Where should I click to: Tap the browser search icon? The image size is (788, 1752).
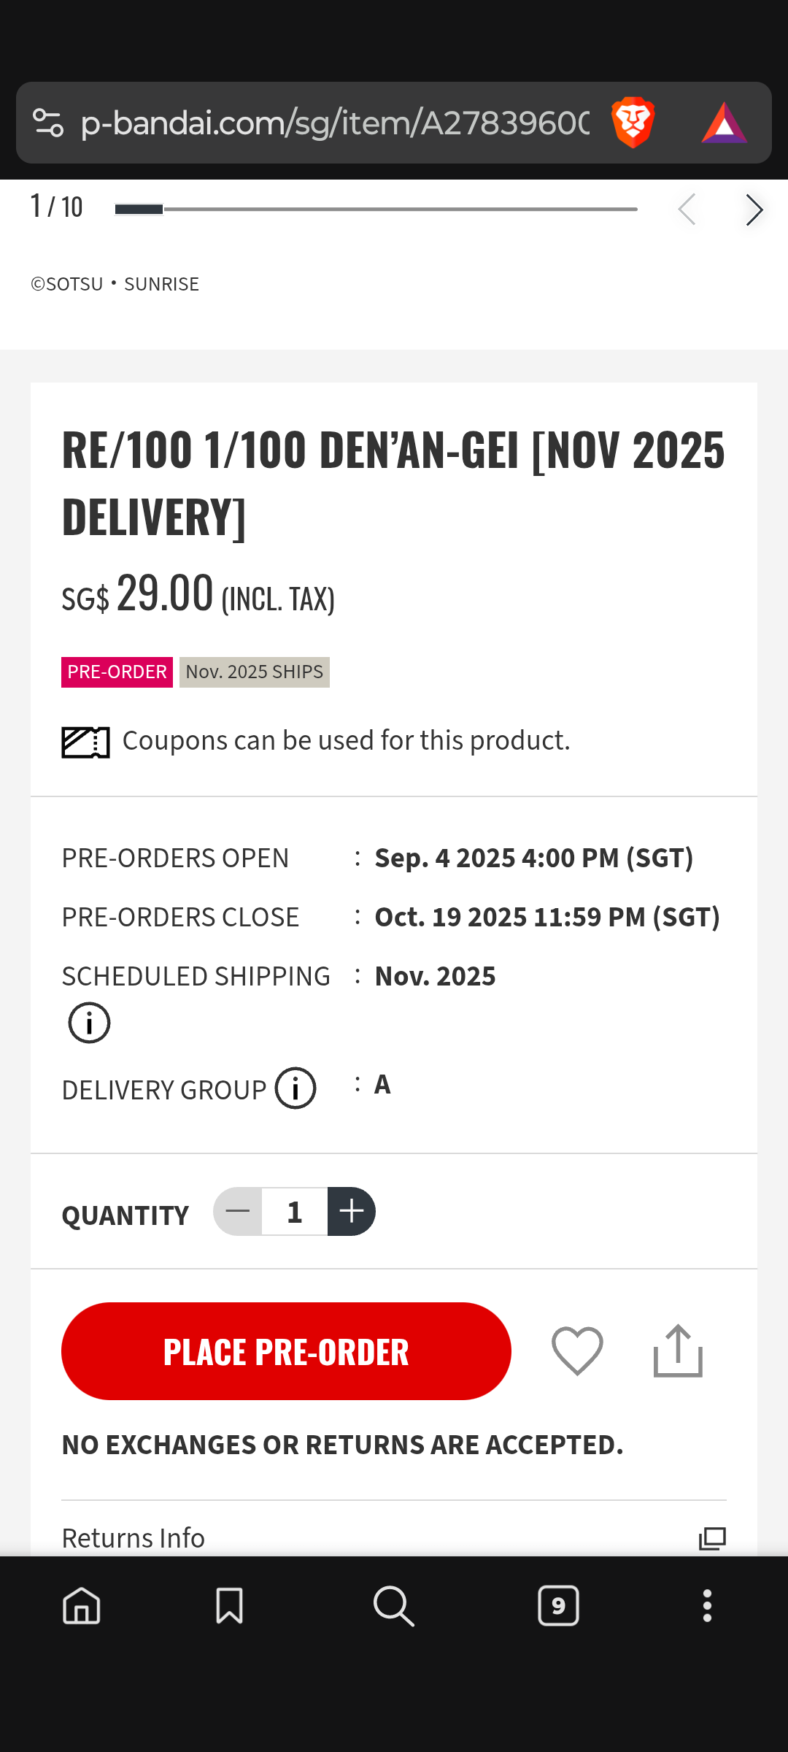(x=393, y=1606)
